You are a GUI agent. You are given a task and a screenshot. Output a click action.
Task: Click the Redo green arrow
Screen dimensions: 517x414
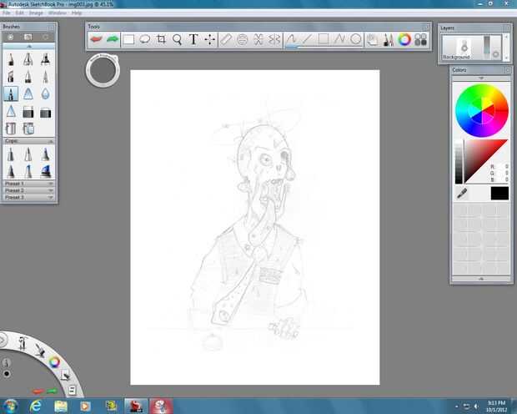click(x=113, y=39)
